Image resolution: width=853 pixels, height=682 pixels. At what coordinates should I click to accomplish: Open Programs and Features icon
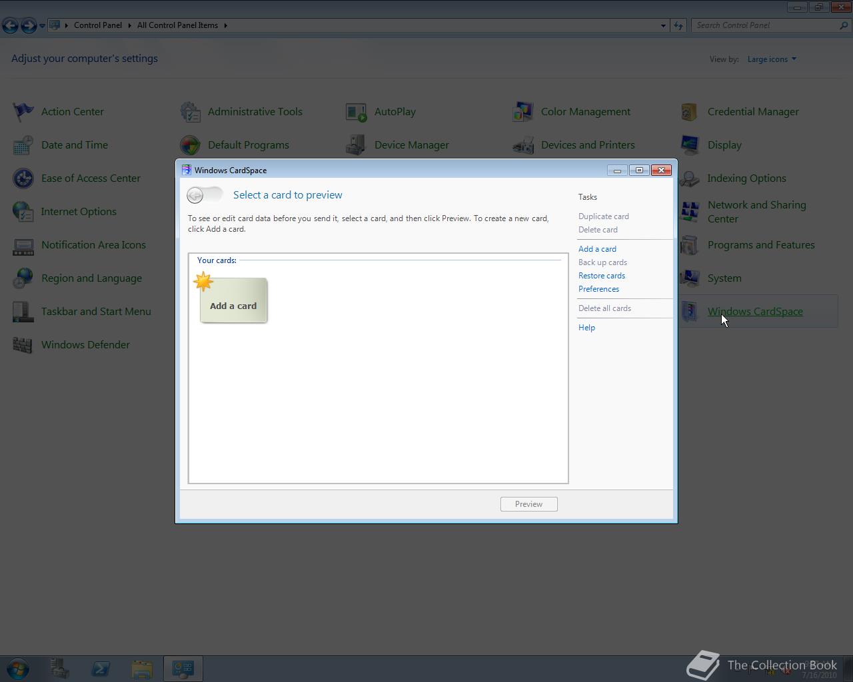(690, 245)
